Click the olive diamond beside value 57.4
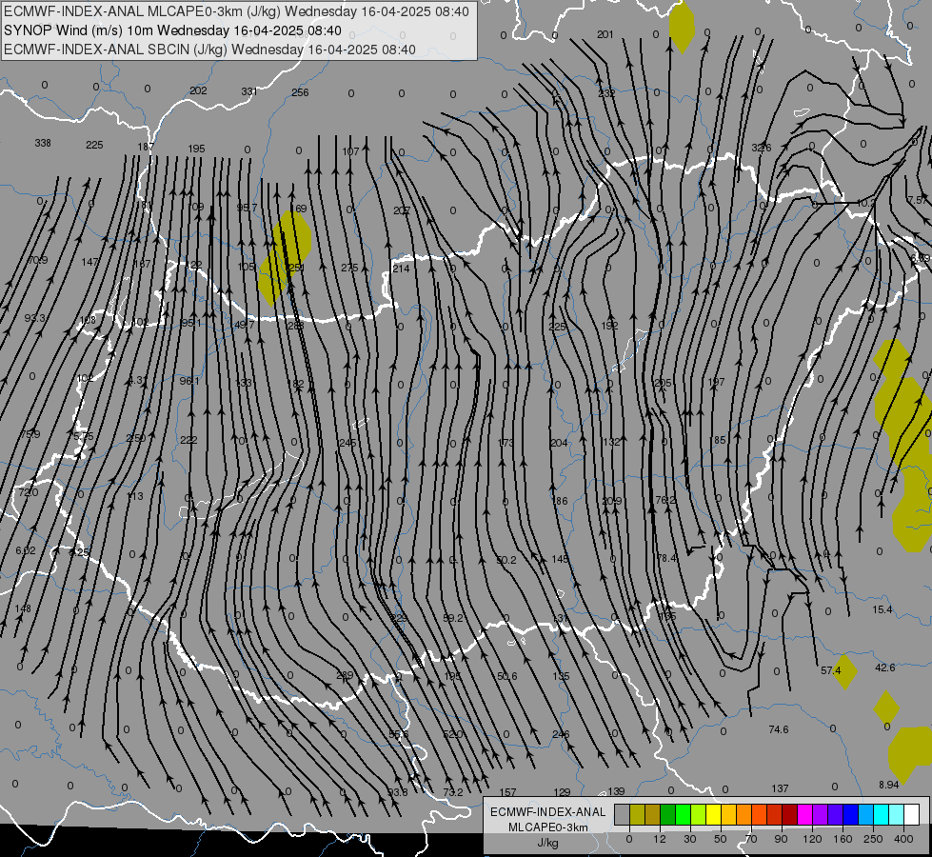Viewport: 932px width, 857px height. [845, 671]
